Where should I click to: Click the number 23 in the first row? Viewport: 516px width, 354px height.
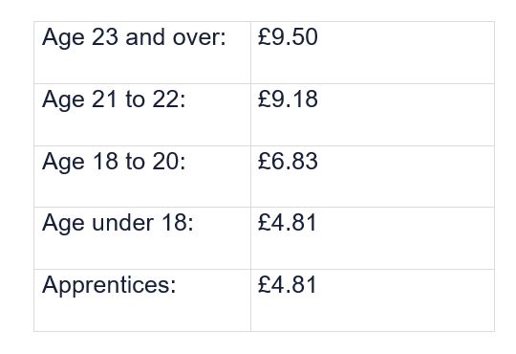pos(105,36)
